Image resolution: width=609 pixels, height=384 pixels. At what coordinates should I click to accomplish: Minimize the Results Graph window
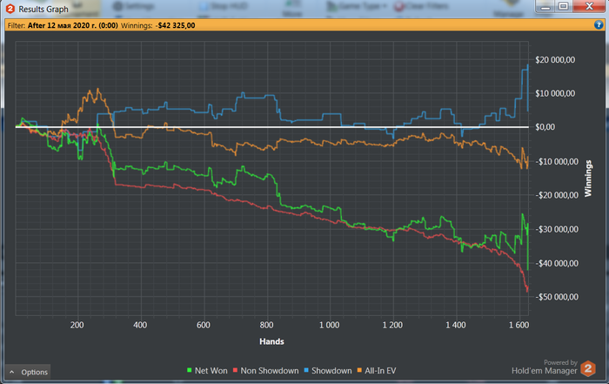545,7
